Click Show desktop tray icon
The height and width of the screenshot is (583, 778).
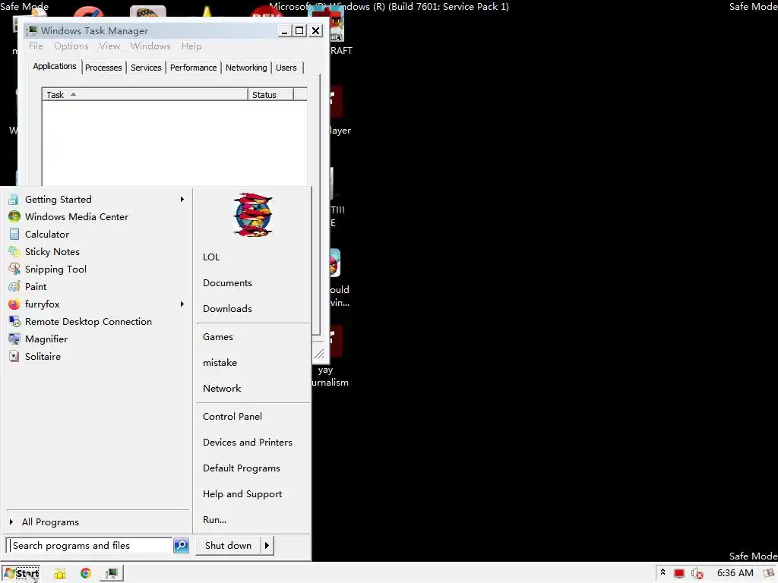770,573
